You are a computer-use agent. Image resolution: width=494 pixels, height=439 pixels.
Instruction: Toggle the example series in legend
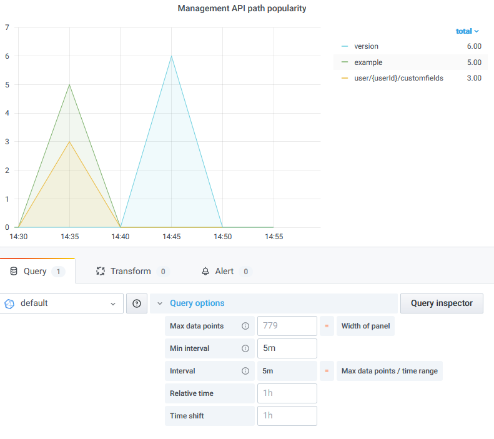click(x=368, y=62)
